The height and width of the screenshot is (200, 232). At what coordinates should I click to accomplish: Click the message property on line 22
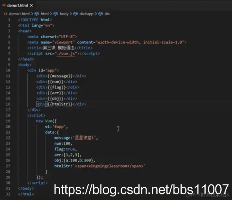click(x=76, y=138)
